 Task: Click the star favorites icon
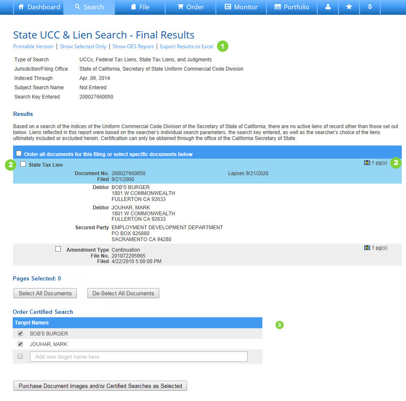click(349, 7)
